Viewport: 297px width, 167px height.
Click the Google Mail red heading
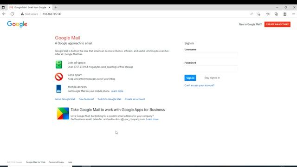(67, 38)
